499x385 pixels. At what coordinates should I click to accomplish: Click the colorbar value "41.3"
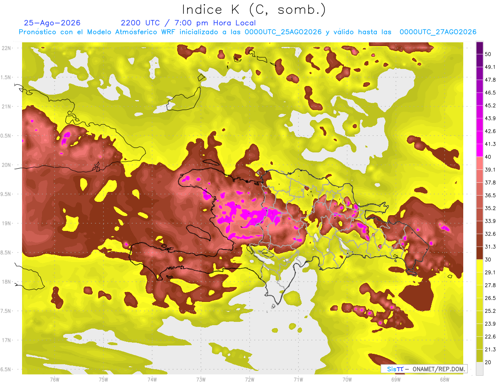pos(490,144)
